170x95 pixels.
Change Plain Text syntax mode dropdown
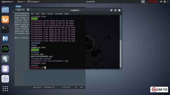coord(37,87)
